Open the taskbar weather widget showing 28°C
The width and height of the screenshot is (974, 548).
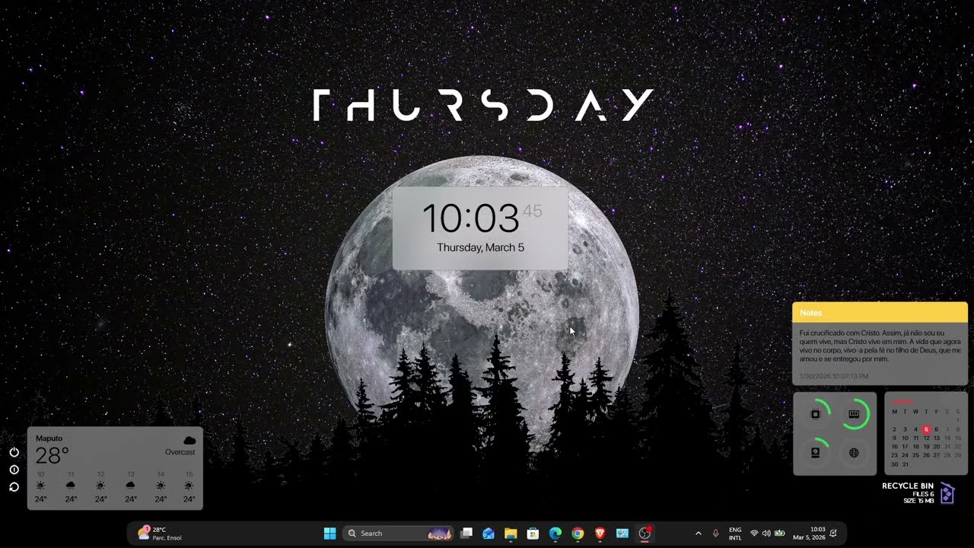[x=160, y=534]
